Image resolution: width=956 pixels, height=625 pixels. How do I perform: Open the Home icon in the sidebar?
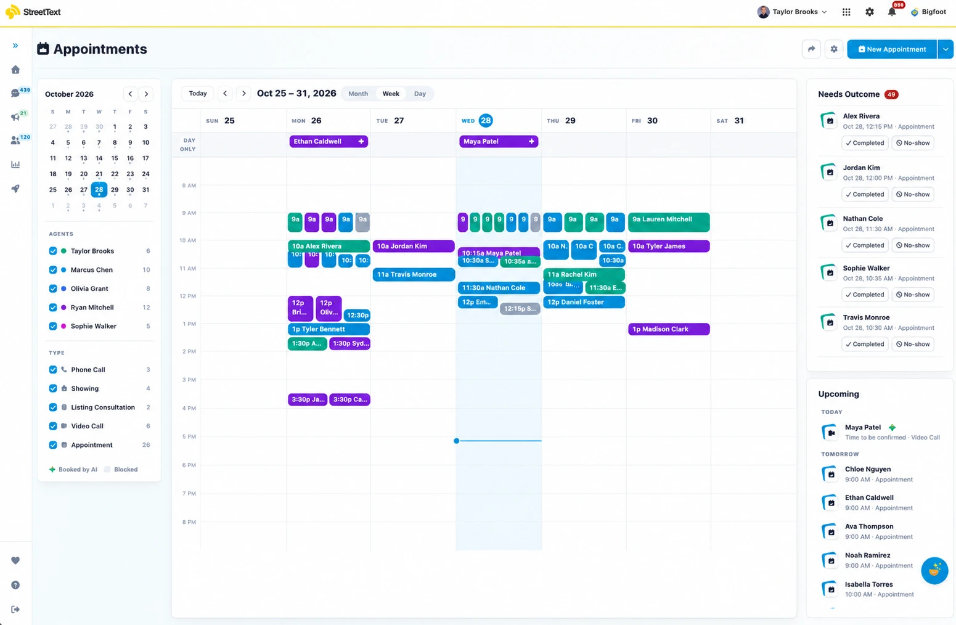coord(15,70)
